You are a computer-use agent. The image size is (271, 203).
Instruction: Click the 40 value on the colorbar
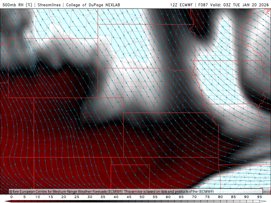[x=116, y=197]
